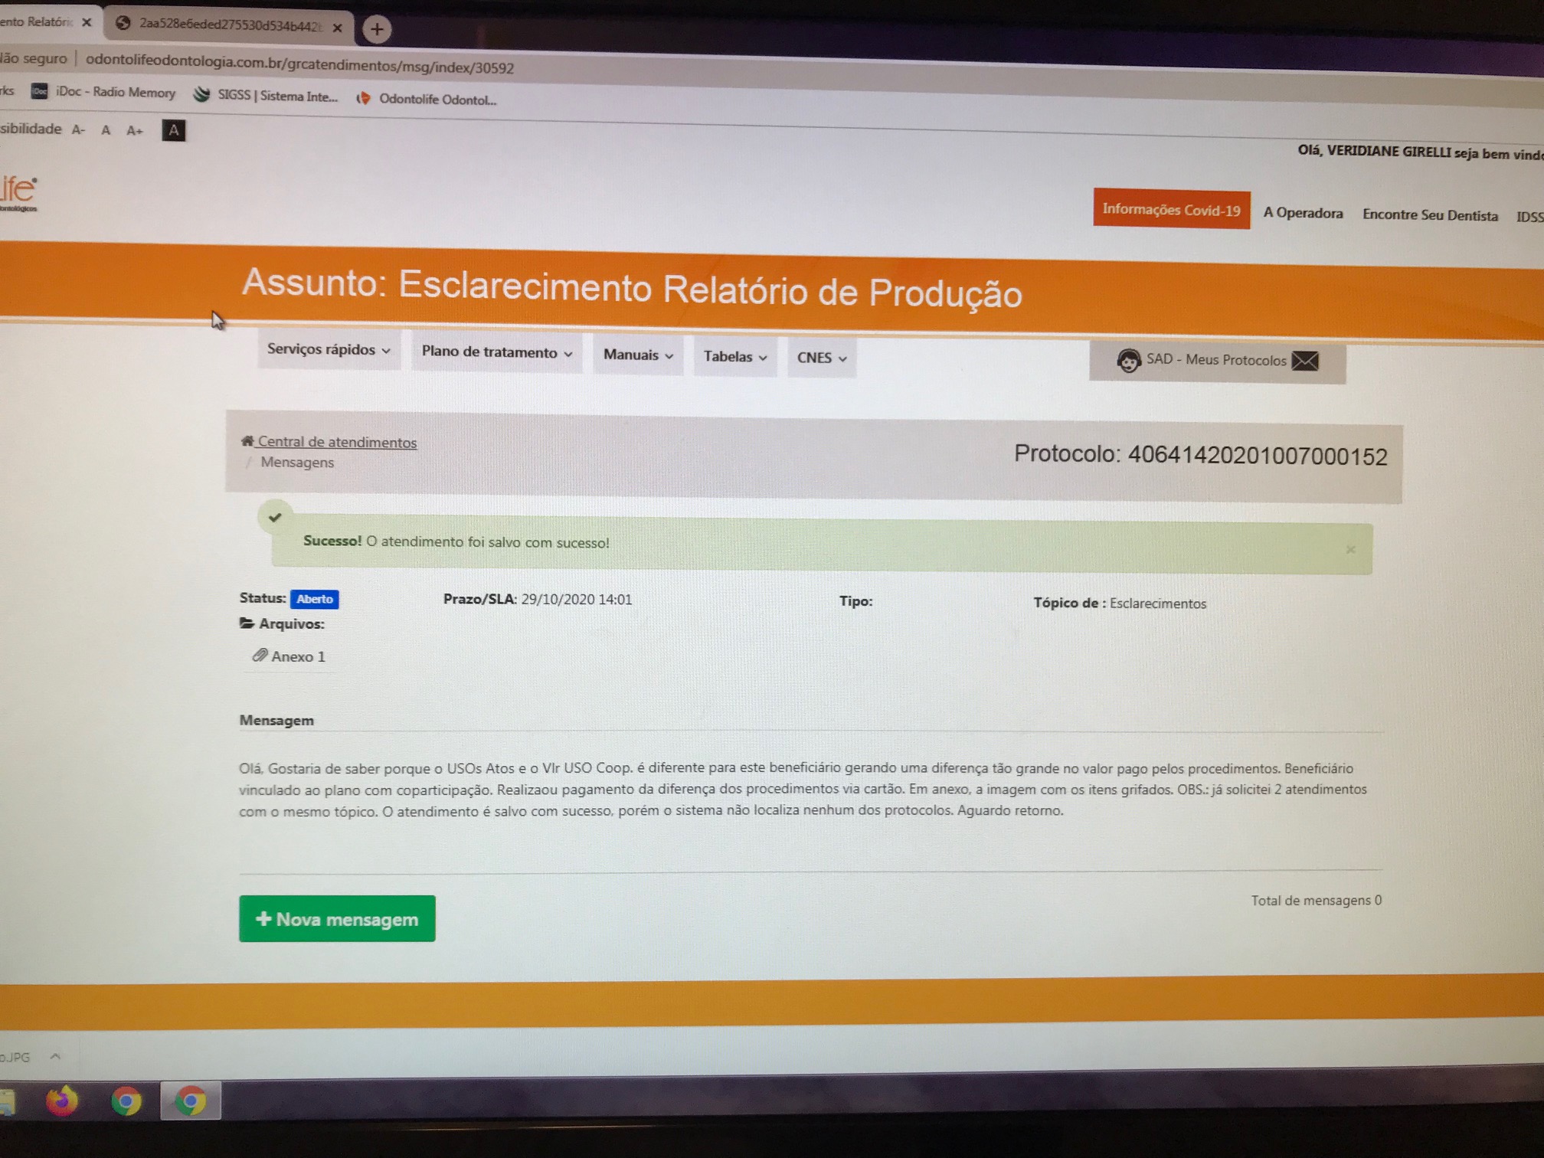Expand the Serviços rápidos dropdown
Screen dimensions: 1544x1158
click(x=329, y=350)
